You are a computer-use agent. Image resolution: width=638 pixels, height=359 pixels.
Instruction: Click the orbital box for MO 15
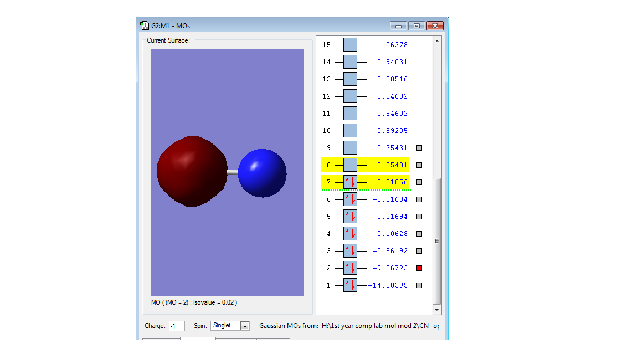pos(350,45)
